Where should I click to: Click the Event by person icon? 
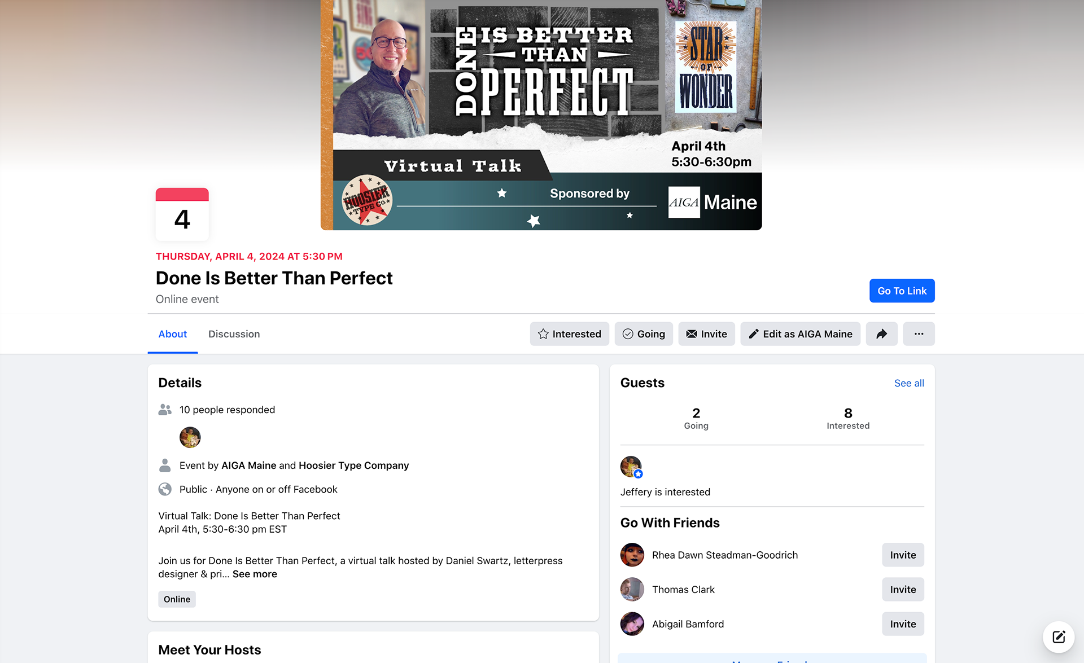click(x=165, y=466)
